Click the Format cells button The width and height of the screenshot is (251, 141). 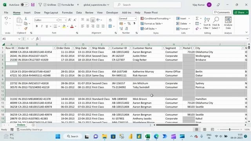pyautogui.click(x=183, y=29)
